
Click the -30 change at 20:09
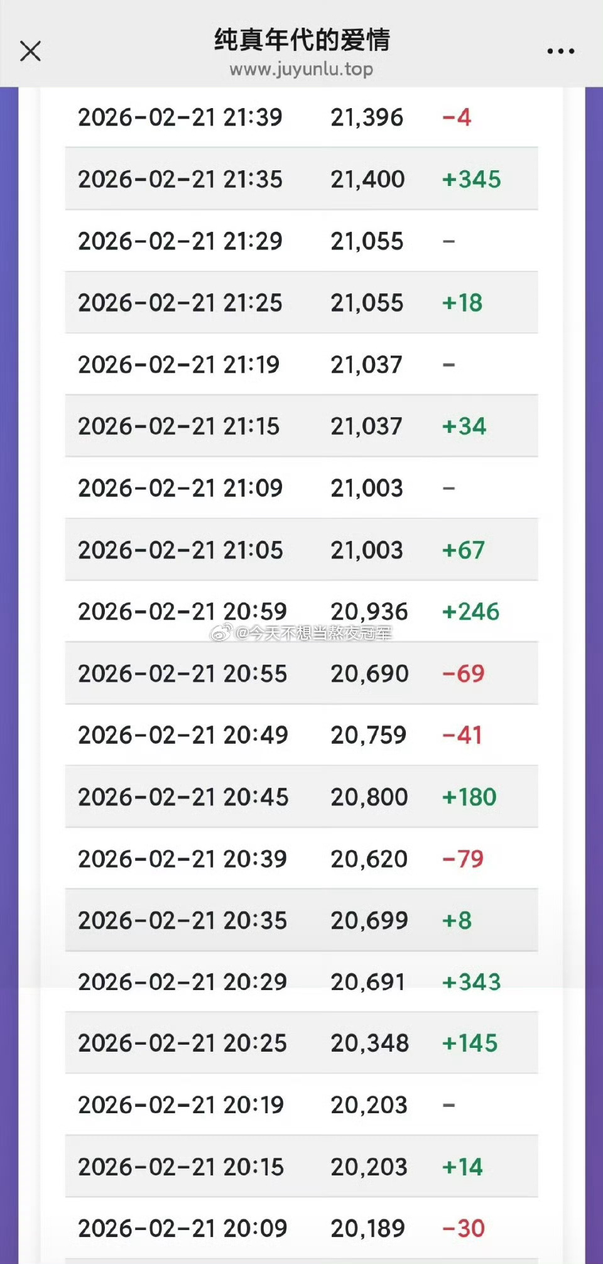(464, 1228)
